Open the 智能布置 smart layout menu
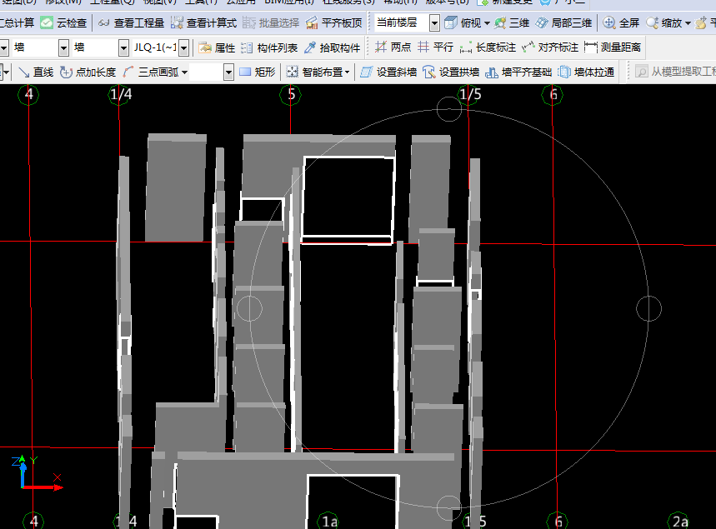 tap(318, 72)
